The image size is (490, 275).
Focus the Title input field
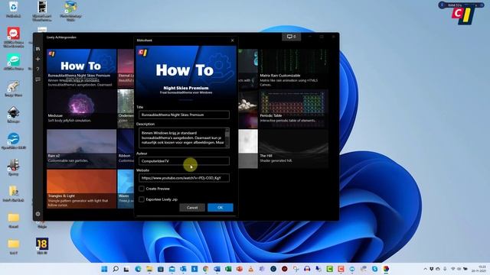[184, 115]
